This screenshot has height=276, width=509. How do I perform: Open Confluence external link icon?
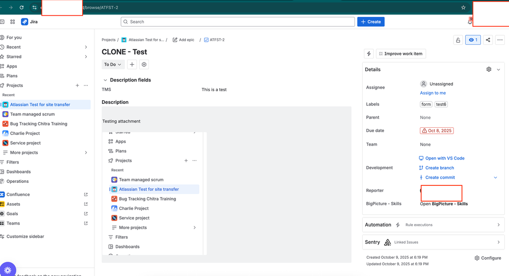tap(86, 195)
